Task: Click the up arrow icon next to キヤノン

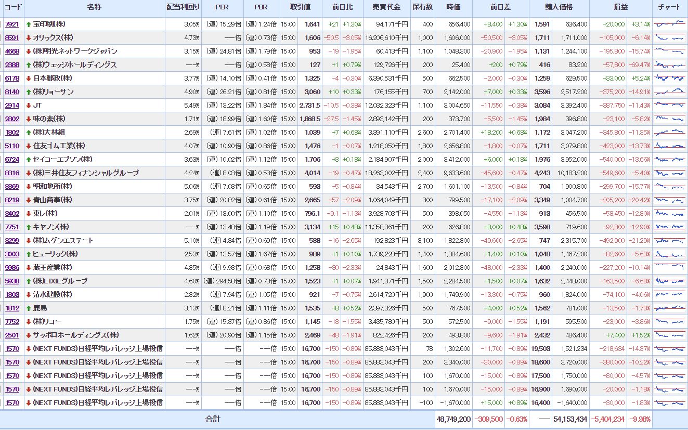Action: [29, 227]
